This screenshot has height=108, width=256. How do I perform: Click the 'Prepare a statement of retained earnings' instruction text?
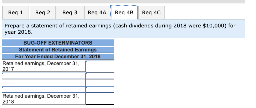point(120,29)
